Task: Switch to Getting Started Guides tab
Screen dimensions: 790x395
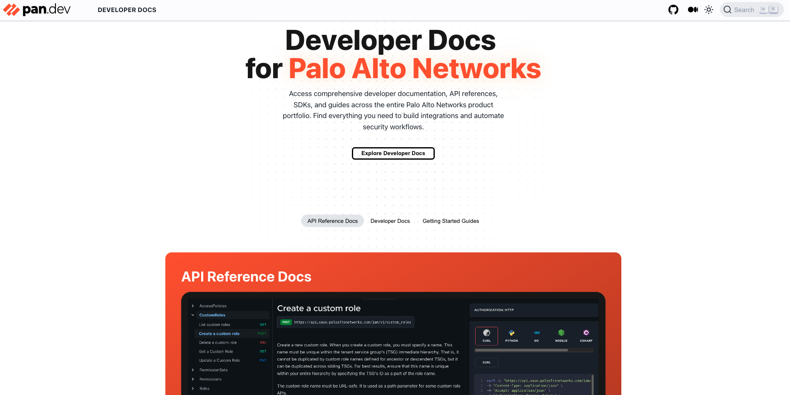Action: pyautogui.click(x=451, y=221)
